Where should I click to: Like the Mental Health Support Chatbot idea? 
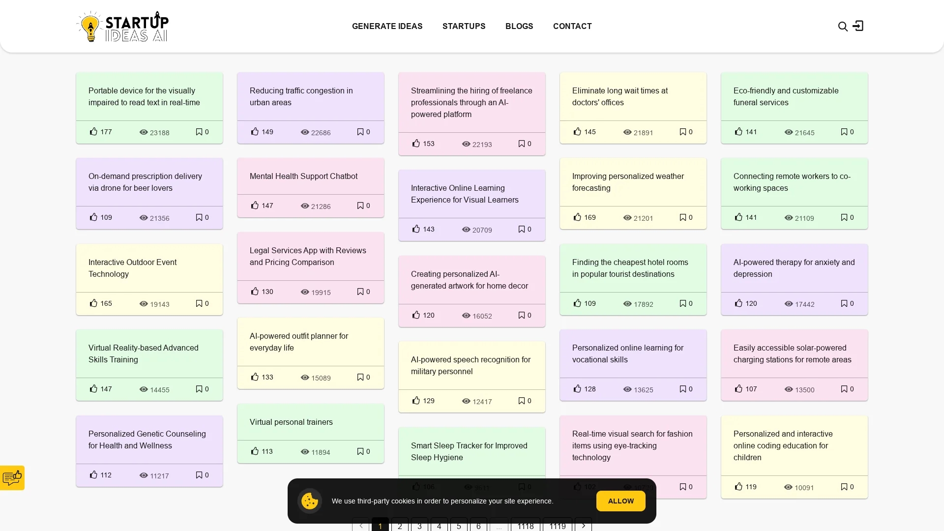(255, 205)
